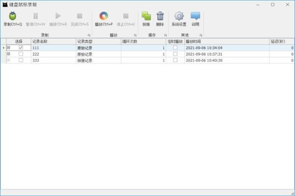Viewport: 295px width, 196px height.
Task: Click the Stop Ctrl+U playback icon
Action: [126, 16]
